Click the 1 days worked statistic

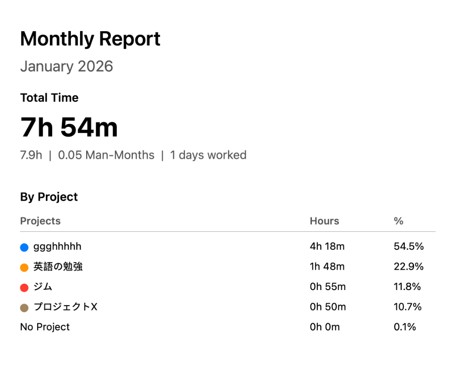pyautogui.click(x=208, y=155)
